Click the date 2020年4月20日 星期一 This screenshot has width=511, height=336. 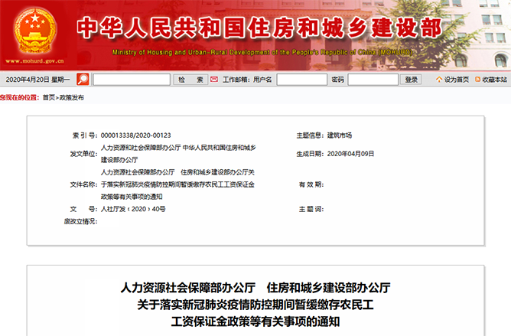pyautogui.click(x=37, y=80)
